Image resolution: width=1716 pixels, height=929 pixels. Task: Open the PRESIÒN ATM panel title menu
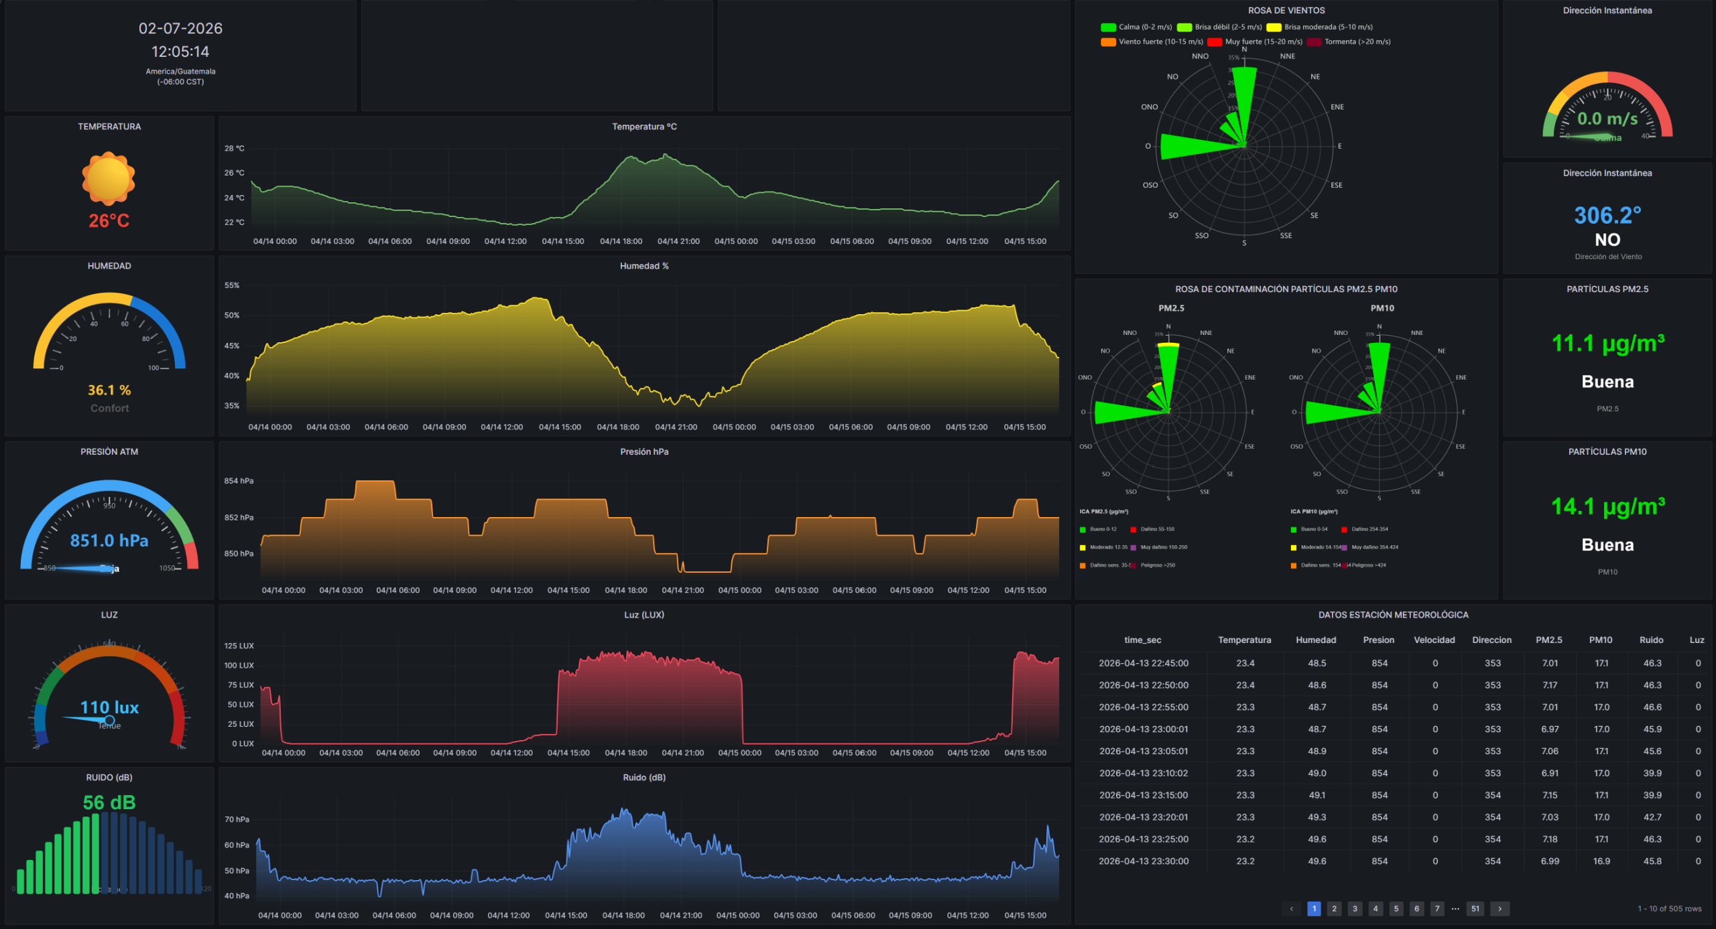click(109, 452)
